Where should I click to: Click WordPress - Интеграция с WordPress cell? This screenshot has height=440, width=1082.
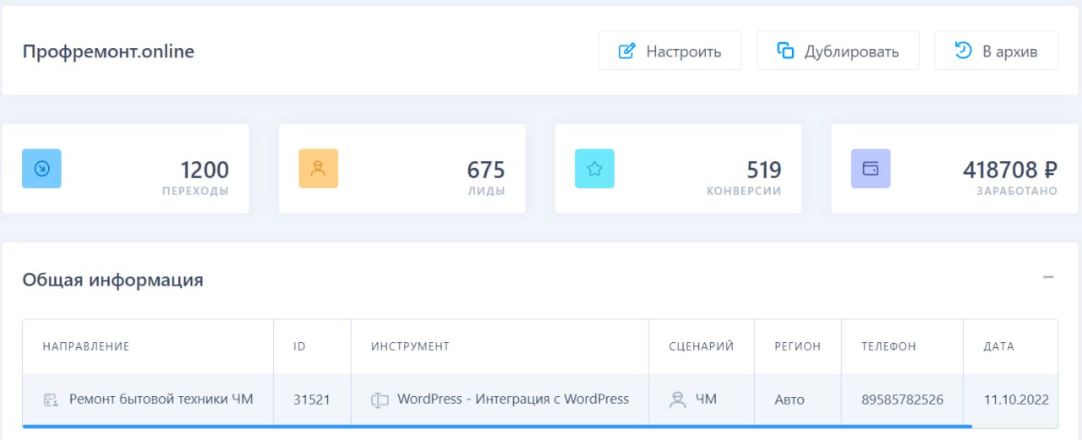(500, 399)
